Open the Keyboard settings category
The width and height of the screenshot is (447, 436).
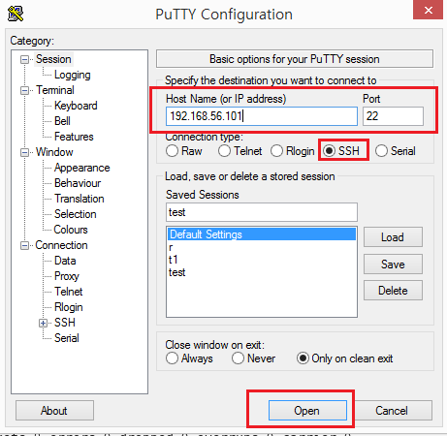tap(76, 106)
